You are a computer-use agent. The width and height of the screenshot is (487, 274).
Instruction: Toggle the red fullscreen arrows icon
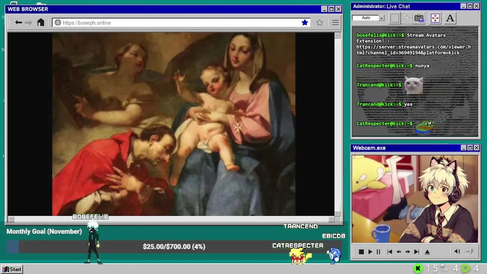435,18
